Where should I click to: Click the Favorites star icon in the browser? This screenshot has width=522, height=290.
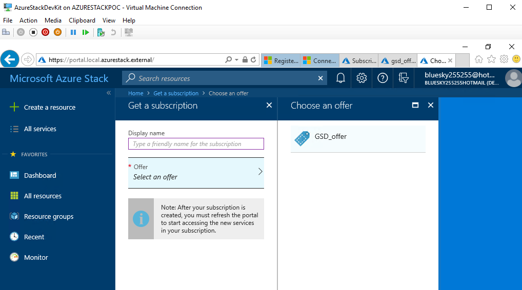(491, 59)
